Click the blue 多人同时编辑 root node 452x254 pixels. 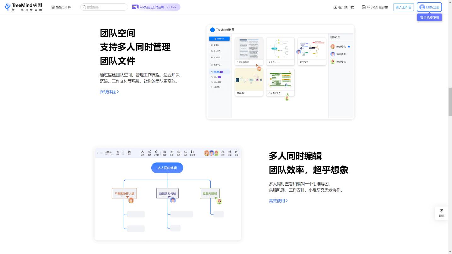point(167,168)
